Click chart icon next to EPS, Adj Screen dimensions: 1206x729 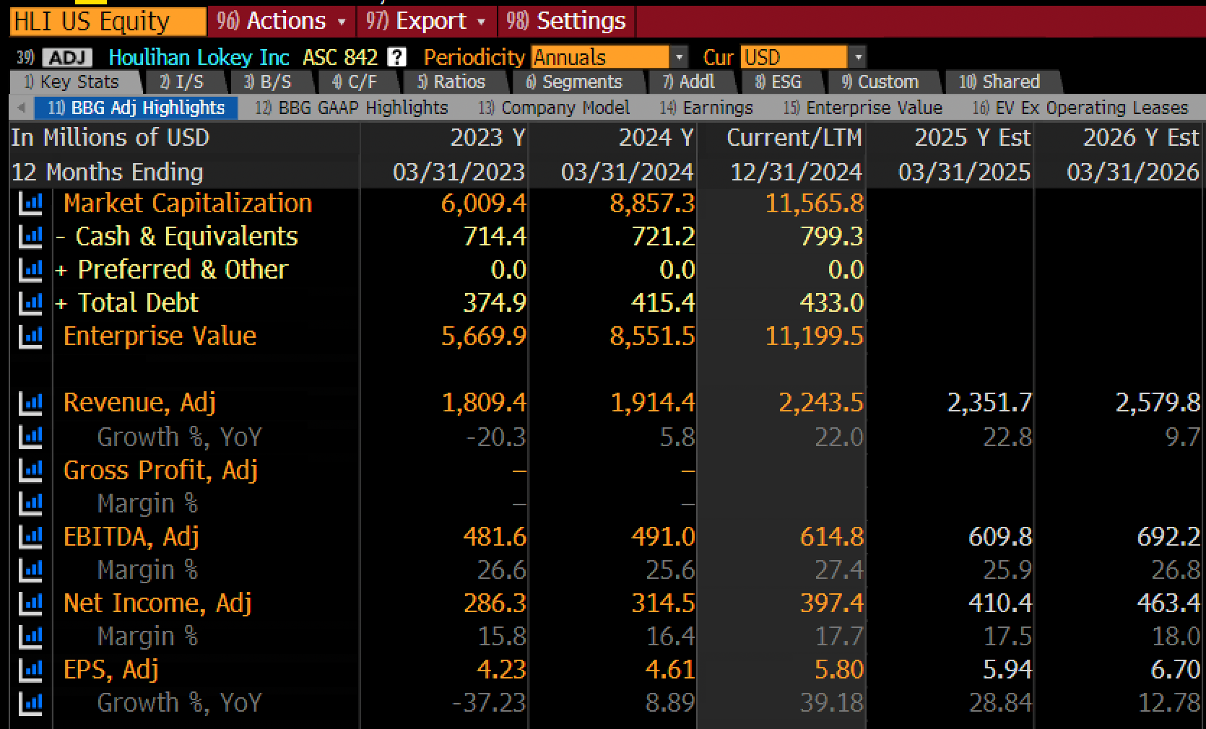tap(30, 670)
